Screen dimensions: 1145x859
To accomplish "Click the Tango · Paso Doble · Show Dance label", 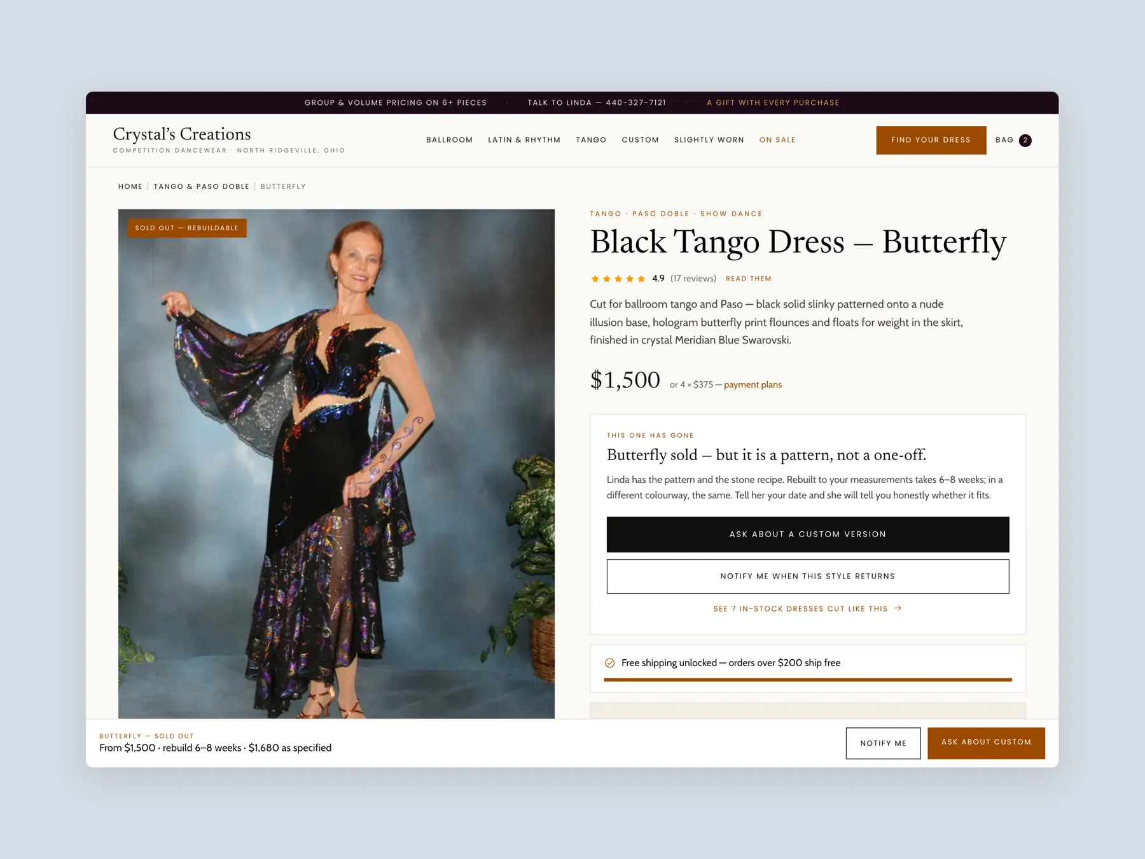I will (676, 214).
